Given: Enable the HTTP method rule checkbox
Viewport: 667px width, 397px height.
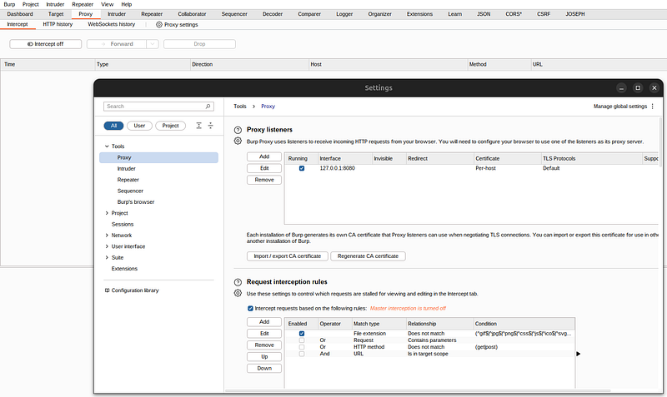Looking at the screenshot, I should point(302,347).
